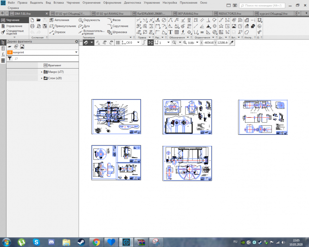
Task: Click the filter funnel icon in tree panel
Action: click(x=9, y=58)
